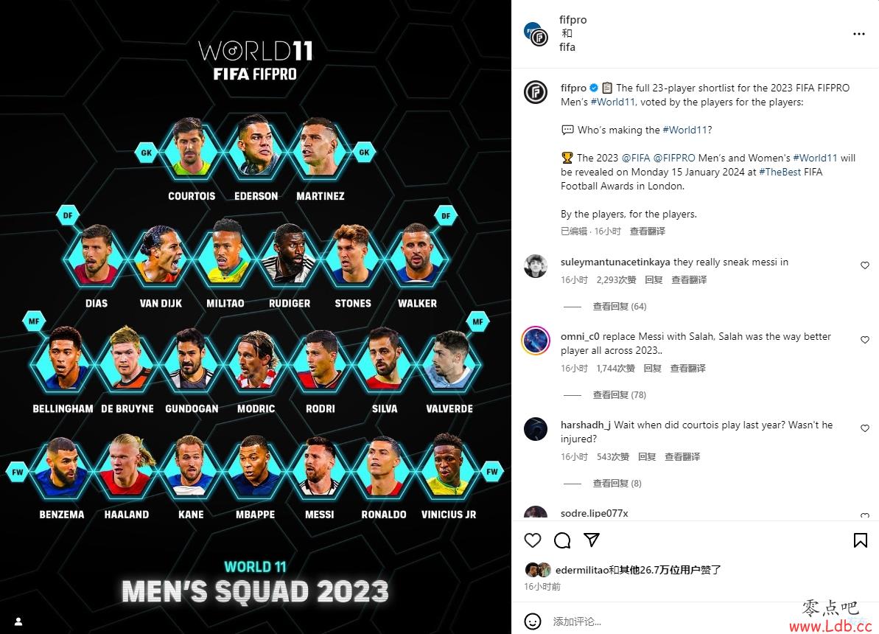Share the post with paper plane icon
879x634 pixels.
coord(592,540)
